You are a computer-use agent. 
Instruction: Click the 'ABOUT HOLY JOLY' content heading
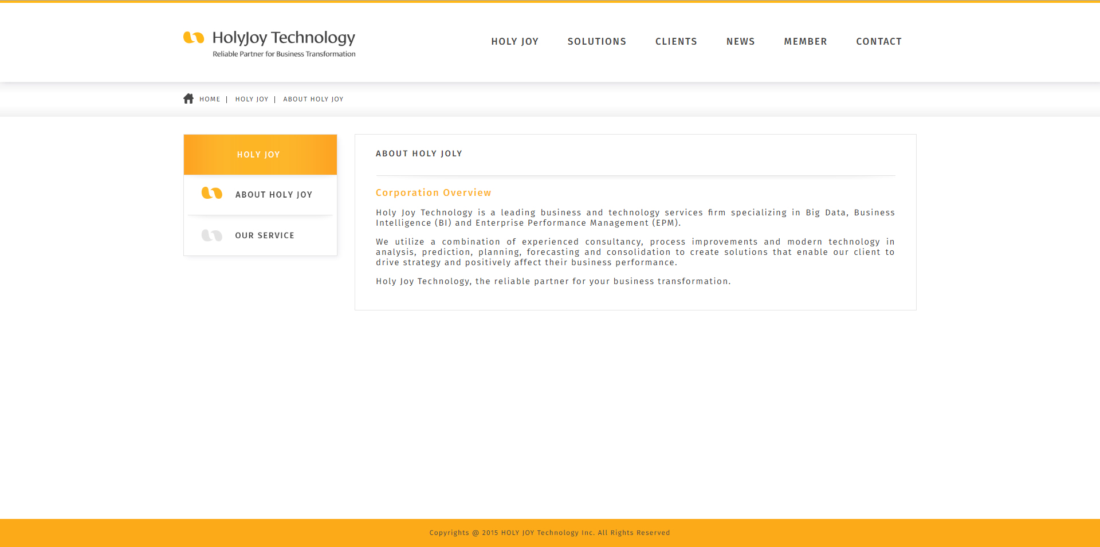click(419, 154)
